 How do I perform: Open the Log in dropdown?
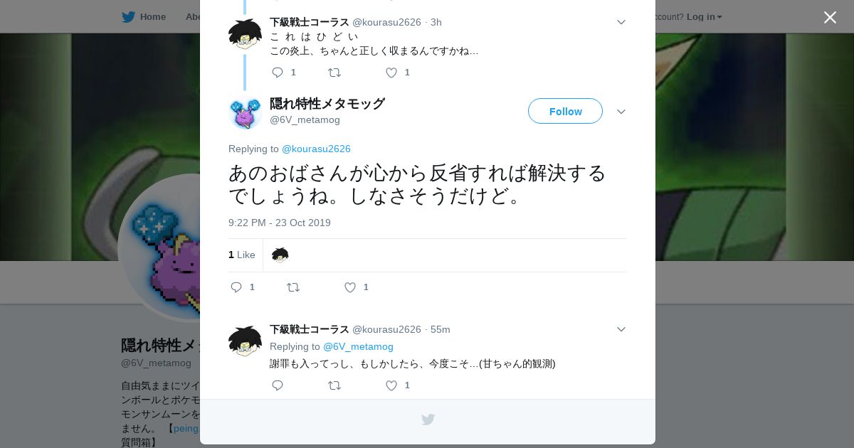[x=704, y=16]
